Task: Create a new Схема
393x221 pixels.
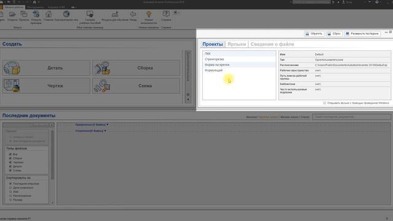Action: (136, 86)
